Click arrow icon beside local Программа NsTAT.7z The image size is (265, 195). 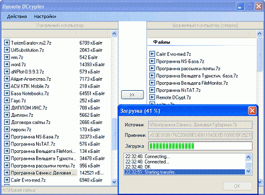(7, 144)
